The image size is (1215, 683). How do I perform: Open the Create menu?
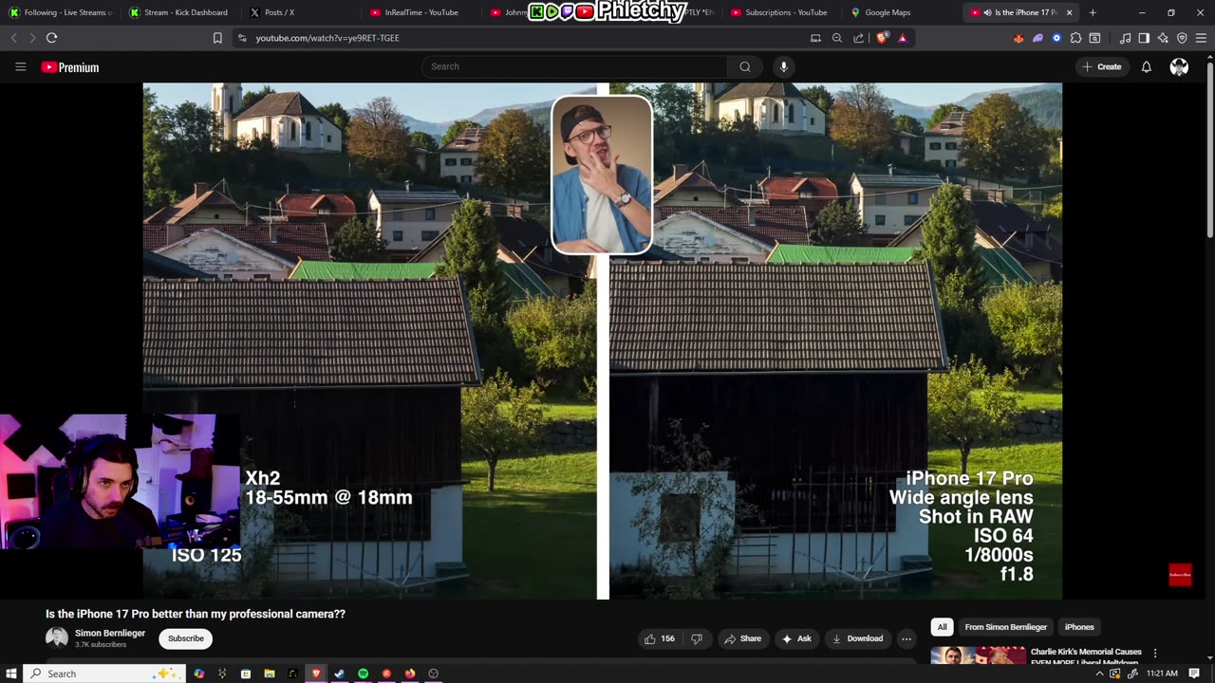click(1101, 66)
